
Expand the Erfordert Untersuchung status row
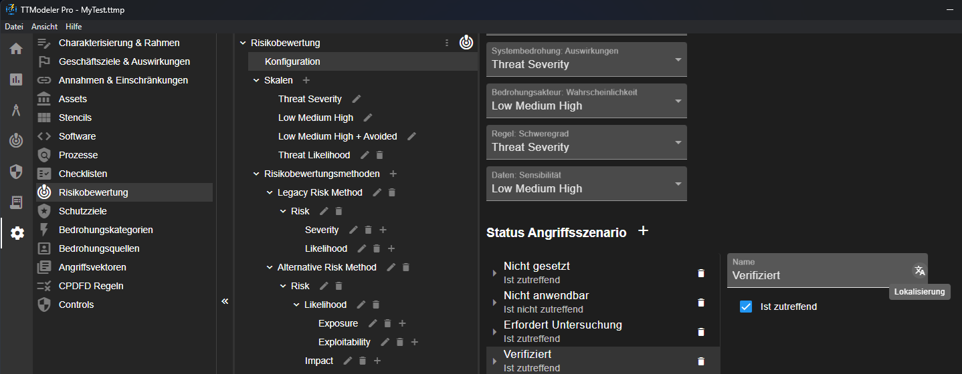(494, 332)
